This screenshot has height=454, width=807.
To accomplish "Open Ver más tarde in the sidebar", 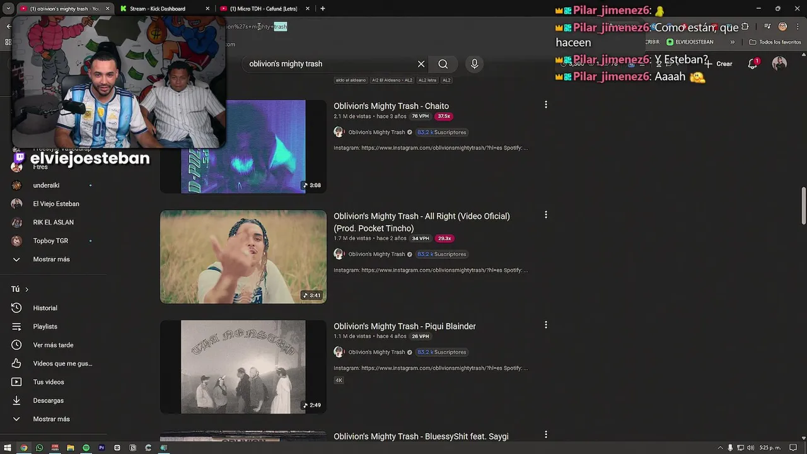I will tap(53, 345).
